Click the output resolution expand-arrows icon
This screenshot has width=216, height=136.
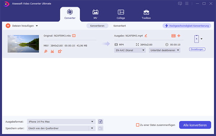(x=137, y=44)
